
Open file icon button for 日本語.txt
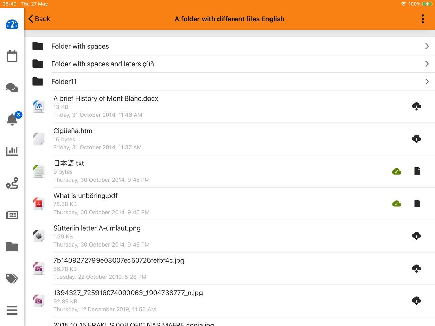click(x=417, y=171)
